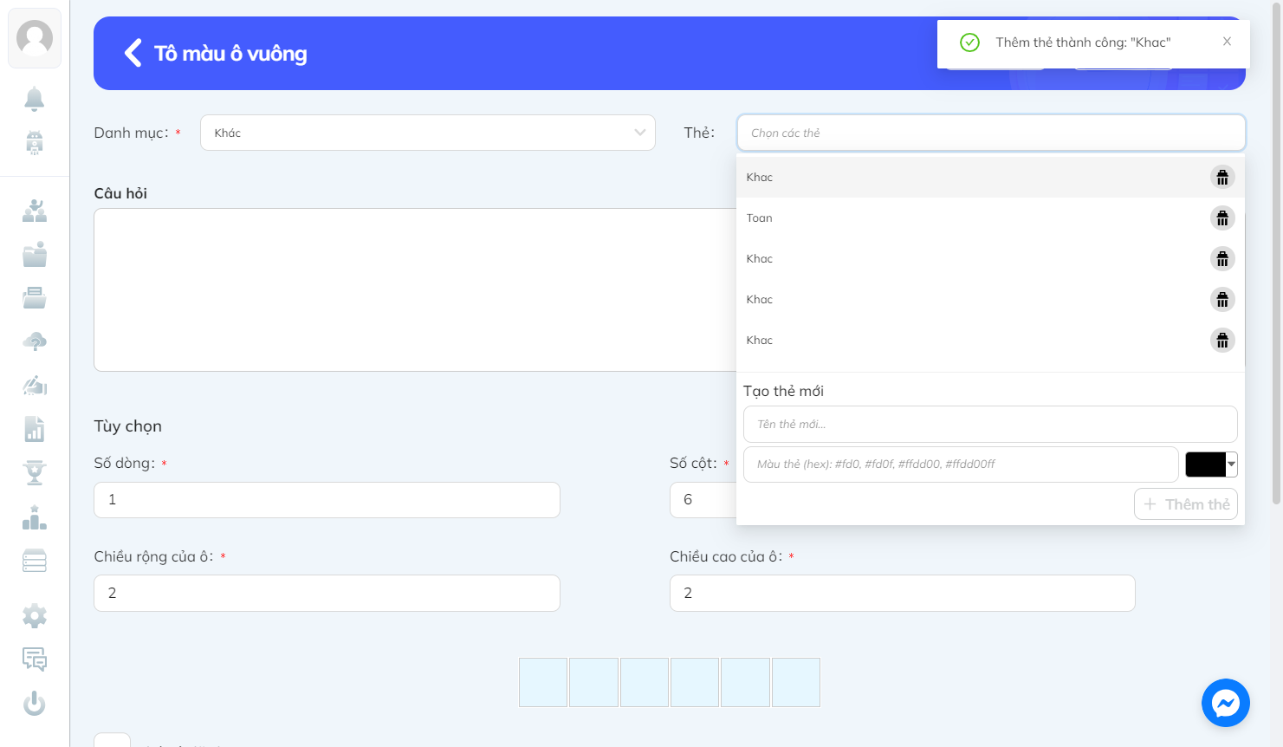Click the 'Thêm thẻ' button

pos(1186,504)
